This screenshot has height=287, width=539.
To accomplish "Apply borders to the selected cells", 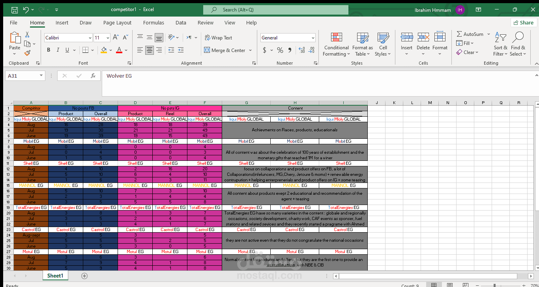I will click(86, 50).
